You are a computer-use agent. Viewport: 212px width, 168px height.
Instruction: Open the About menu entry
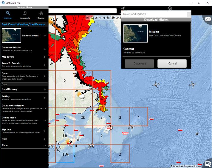tap(24, 145)
